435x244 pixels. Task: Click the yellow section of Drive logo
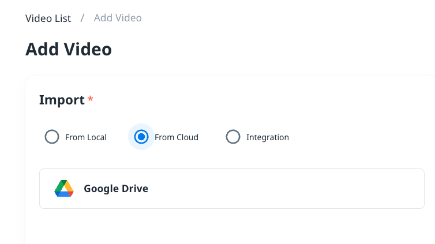tap(68, 186)
